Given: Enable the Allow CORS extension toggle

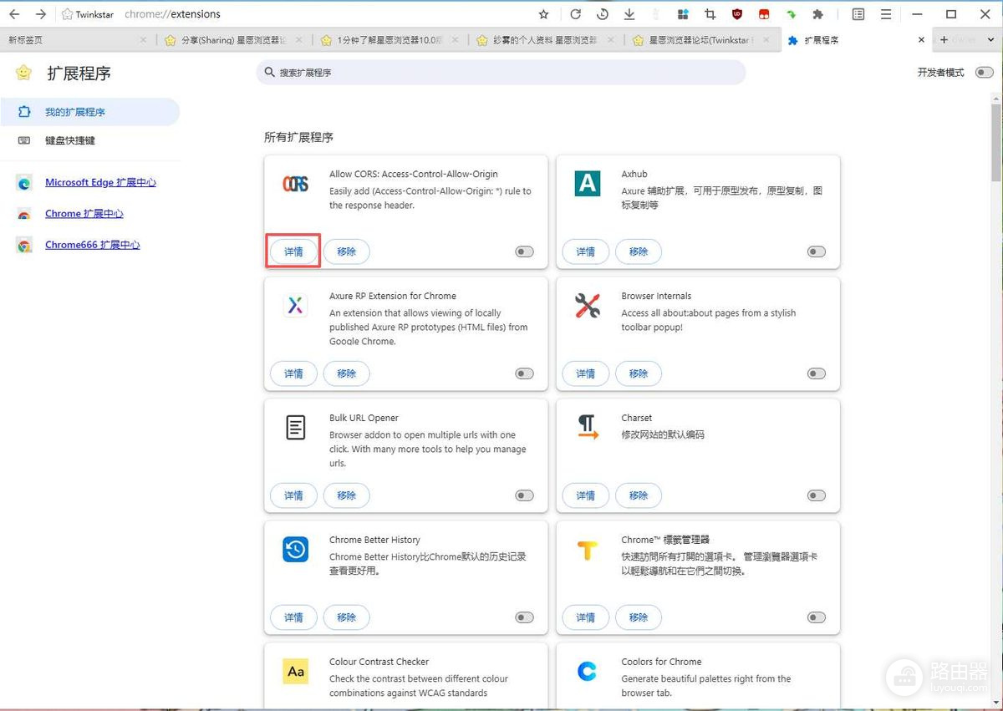Looking at the screenshot, I should [x=525, y=251].
